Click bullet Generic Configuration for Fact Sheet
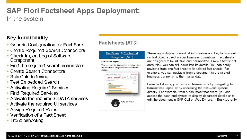 (x=48, y=45)
